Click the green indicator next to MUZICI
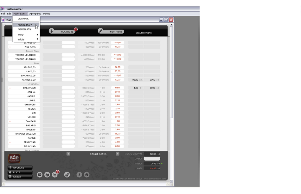This screenshot has height=194, width=301. coord(162,164)
